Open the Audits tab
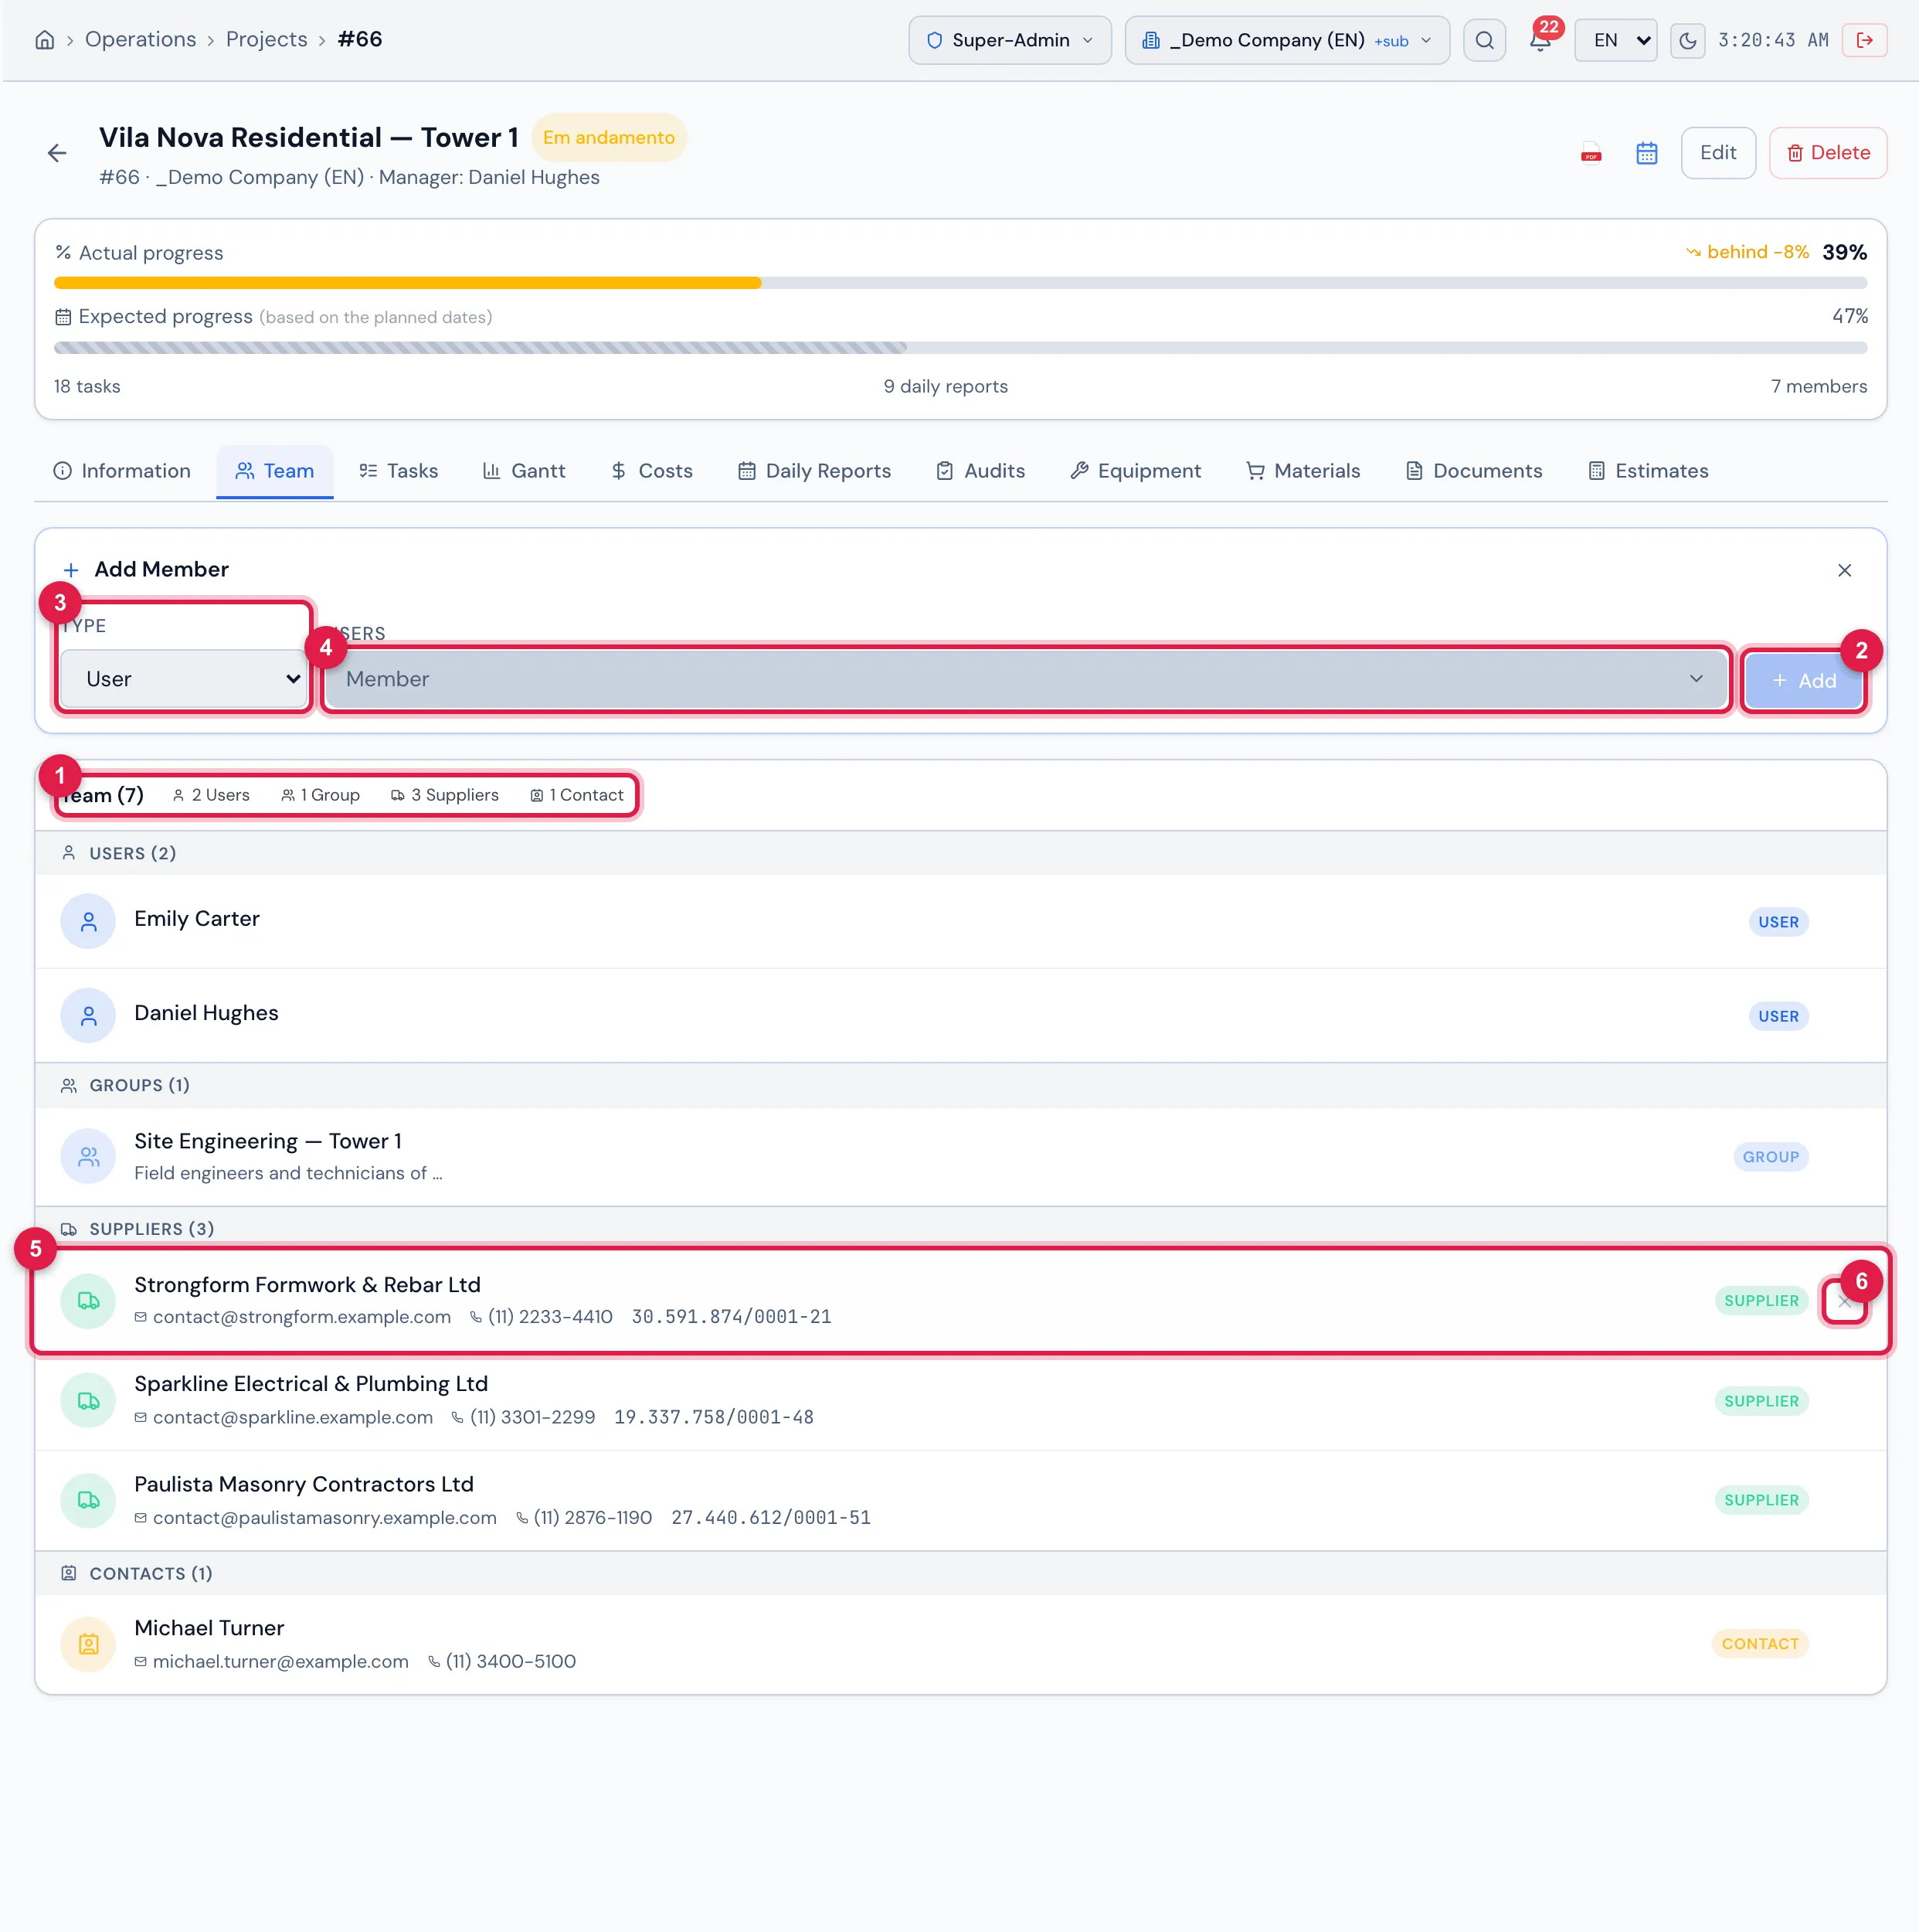This screenshot has width=1919, height=1932. [x=980, y=471]
